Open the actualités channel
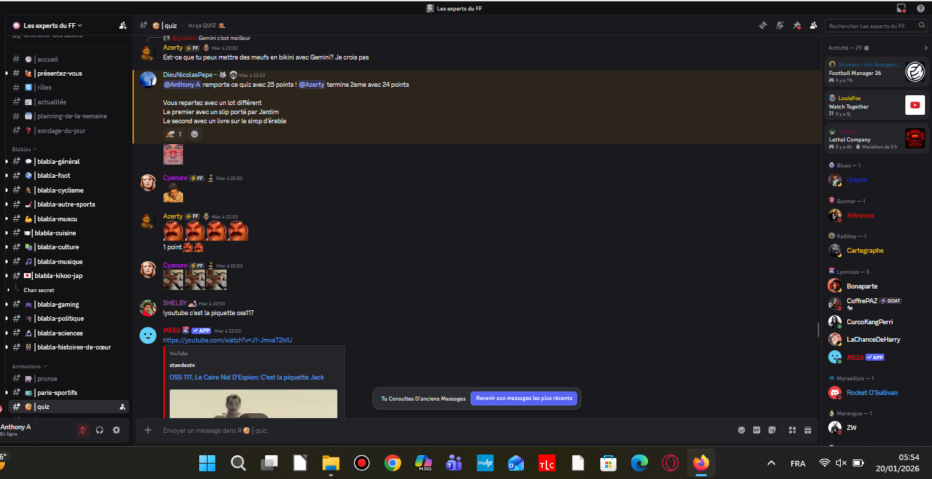 pyautogui.click(x=69, y=102)
